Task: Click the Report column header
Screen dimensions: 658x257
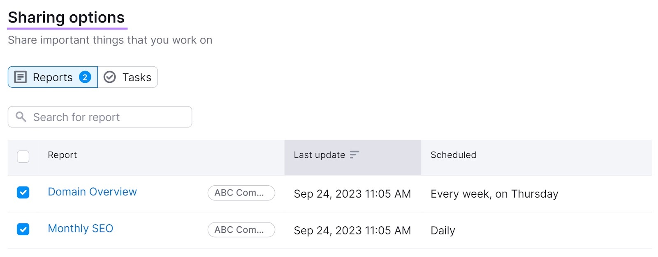Action: coord(62,155)
